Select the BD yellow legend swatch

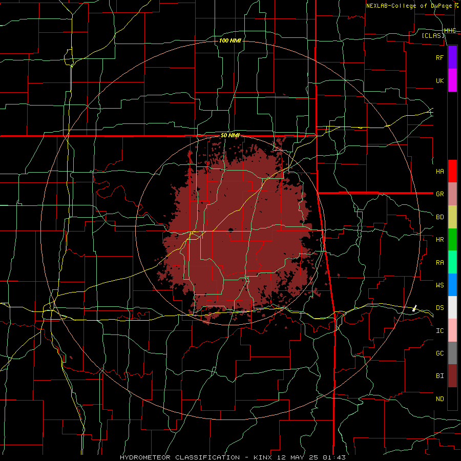452,217
